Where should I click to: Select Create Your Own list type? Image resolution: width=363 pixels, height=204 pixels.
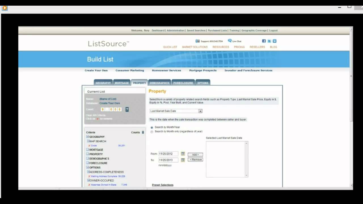[x=96, y=70]
